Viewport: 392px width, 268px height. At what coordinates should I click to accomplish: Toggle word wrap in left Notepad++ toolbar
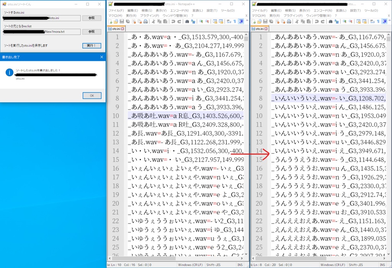[229, 21]
